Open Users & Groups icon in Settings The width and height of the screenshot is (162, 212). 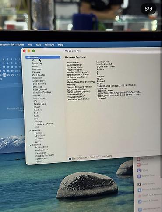[x=140, y=201]
